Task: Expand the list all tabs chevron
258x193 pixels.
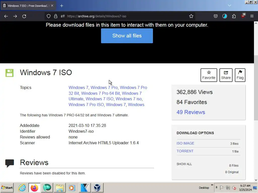Action: pyautogui.click(x=230, y=6)
